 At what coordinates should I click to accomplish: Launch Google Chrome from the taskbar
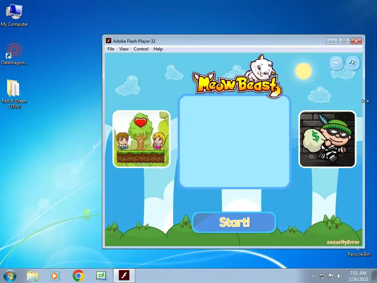[x=78, y=276]
